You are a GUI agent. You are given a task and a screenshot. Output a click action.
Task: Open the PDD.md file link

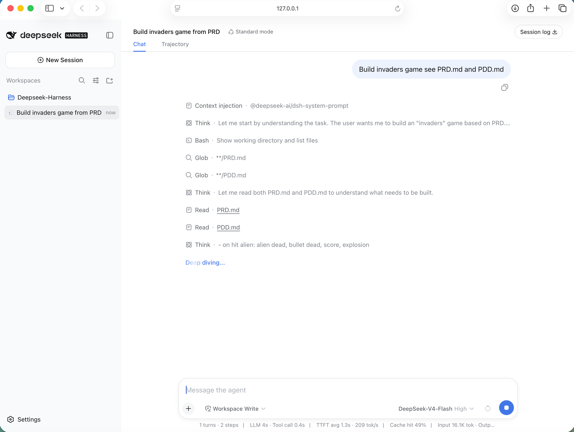[228, 227]
